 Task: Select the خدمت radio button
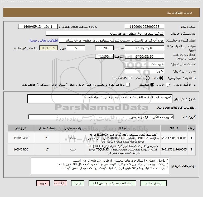pyautogui.click(x=148, y=78)
